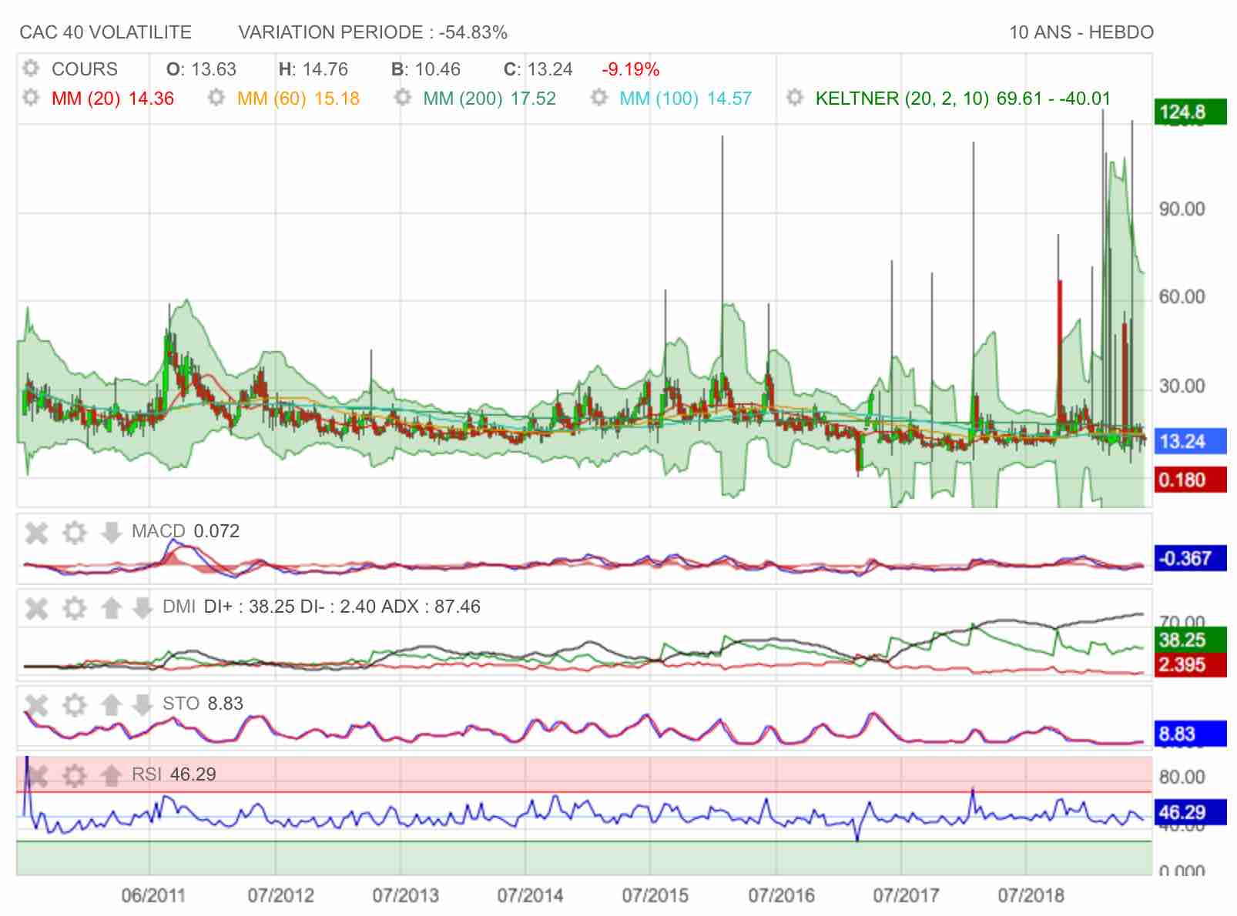Click the 8.83 STO value tag
This screenshot has width=1237, height=916.
[x=1190, y=734]
